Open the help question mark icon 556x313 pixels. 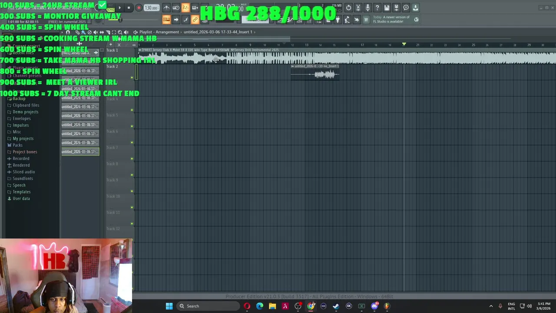(x=377, y=8)
